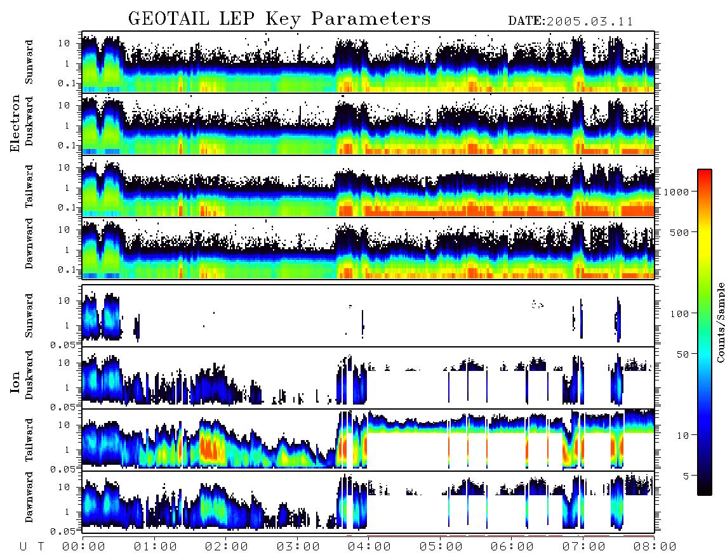The image size is (725, 558).
Task: Click "0.1" tick of Electron Tailward panel
Action: 67,207
